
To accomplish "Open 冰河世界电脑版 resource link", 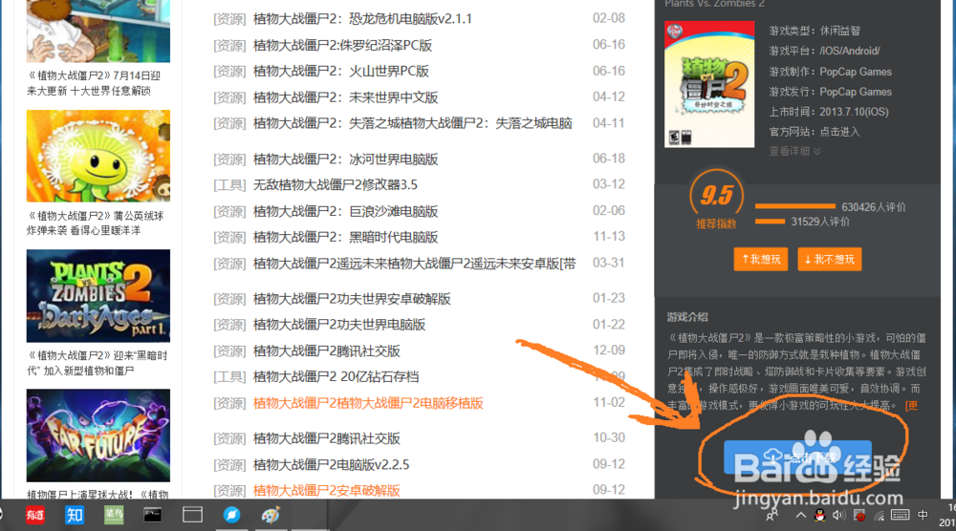I will click(345, 159).
